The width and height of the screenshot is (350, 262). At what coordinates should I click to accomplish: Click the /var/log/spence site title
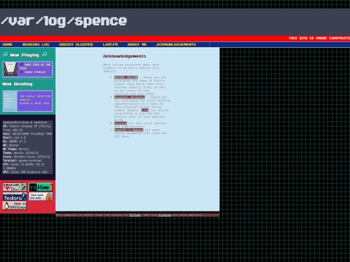coord(64,21)
